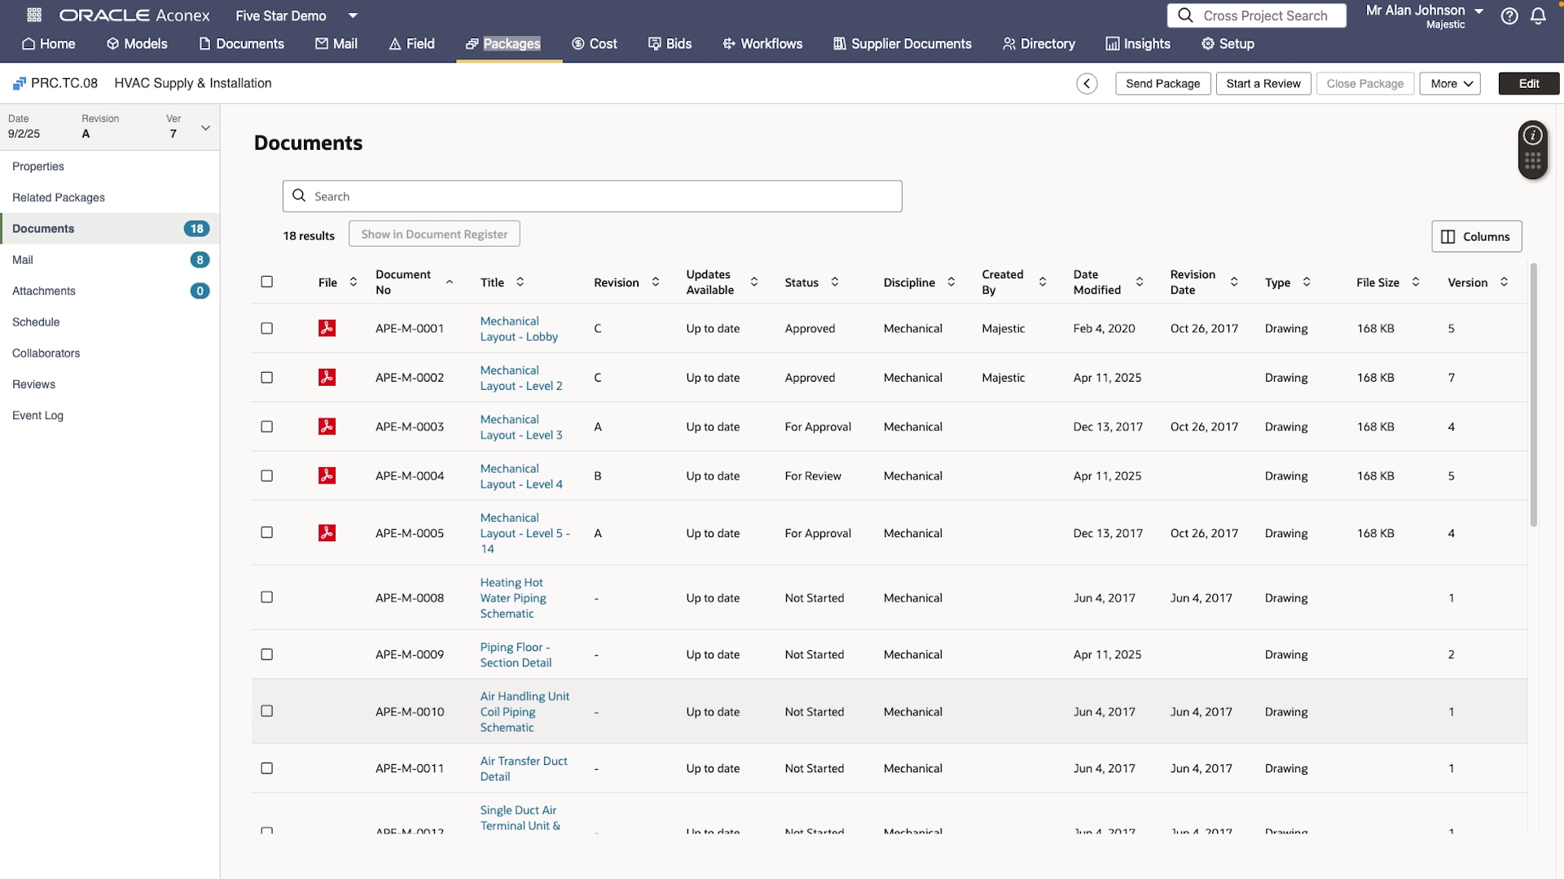Open the app launcher grid icon
This screenshot has height=879, width=1564.
point(34,15)
